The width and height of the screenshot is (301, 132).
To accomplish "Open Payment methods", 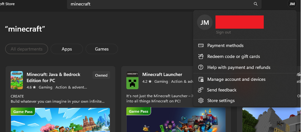I will click(245, 45).
